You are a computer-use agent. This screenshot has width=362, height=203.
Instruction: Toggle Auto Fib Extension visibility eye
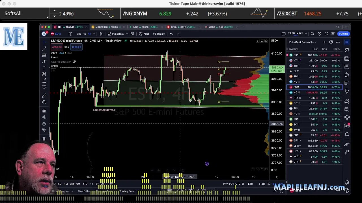click(x=74, y=62)
